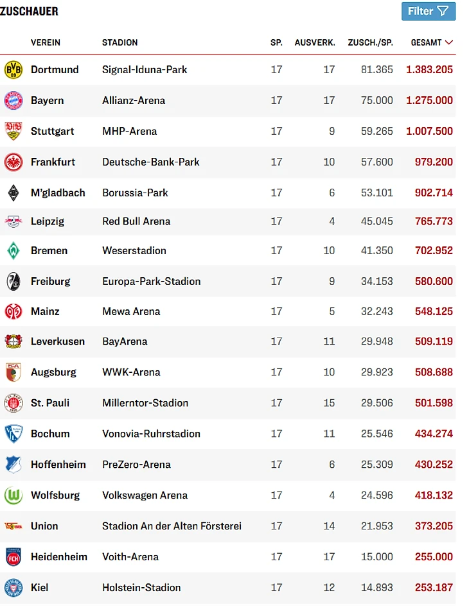Click the RB Leipzig club logo
The height and width of the screenshot is (609, 469).
(13, 221)
